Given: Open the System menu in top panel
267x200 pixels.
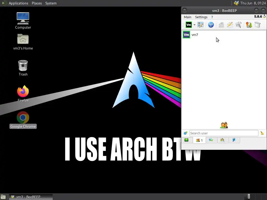Looking at the screenshot, I should (51, 3).
